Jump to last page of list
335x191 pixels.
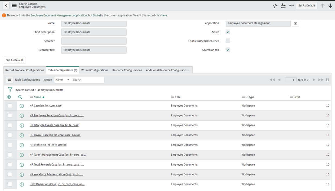[321, 80]
